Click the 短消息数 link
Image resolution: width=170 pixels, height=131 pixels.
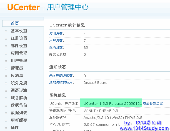click(57, 47)
